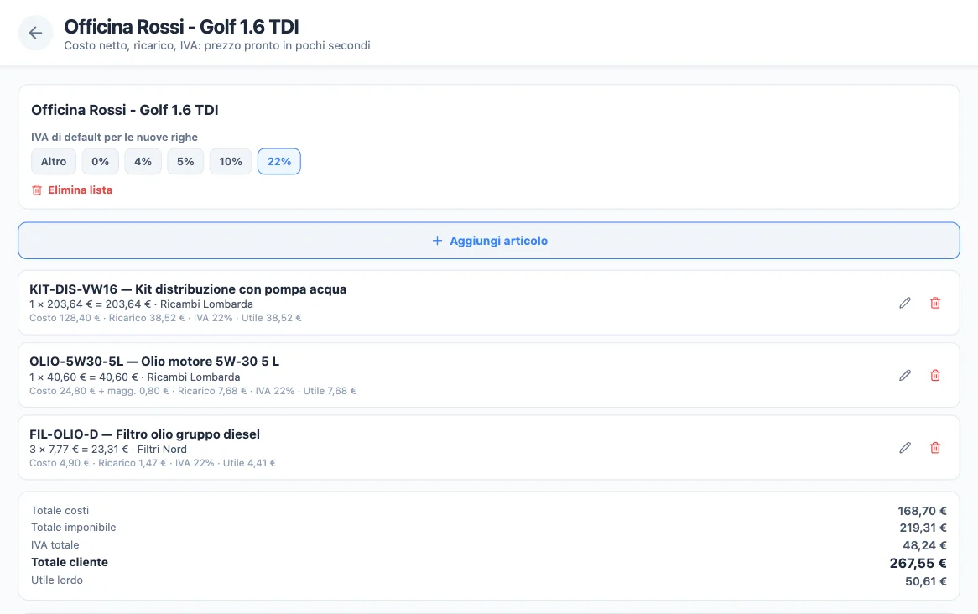Click the IVA totale value 48,24 €
978x614 pixels.
point(924,545)
